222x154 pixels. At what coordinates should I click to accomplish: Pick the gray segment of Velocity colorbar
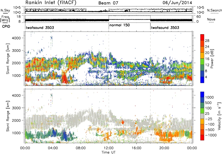point(202,116)
